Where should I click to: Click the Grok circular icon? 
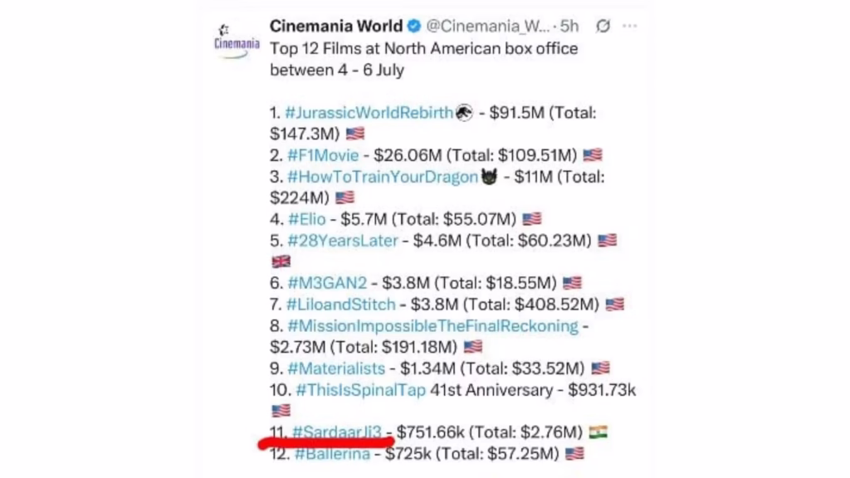pos(603,26)
